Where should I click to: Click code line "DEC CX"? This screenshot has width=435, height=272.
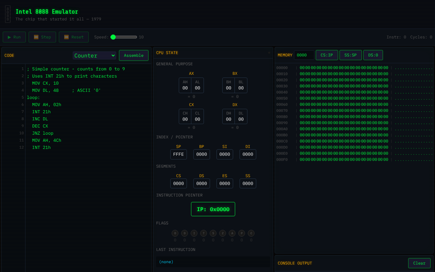[x=40, y=126]
